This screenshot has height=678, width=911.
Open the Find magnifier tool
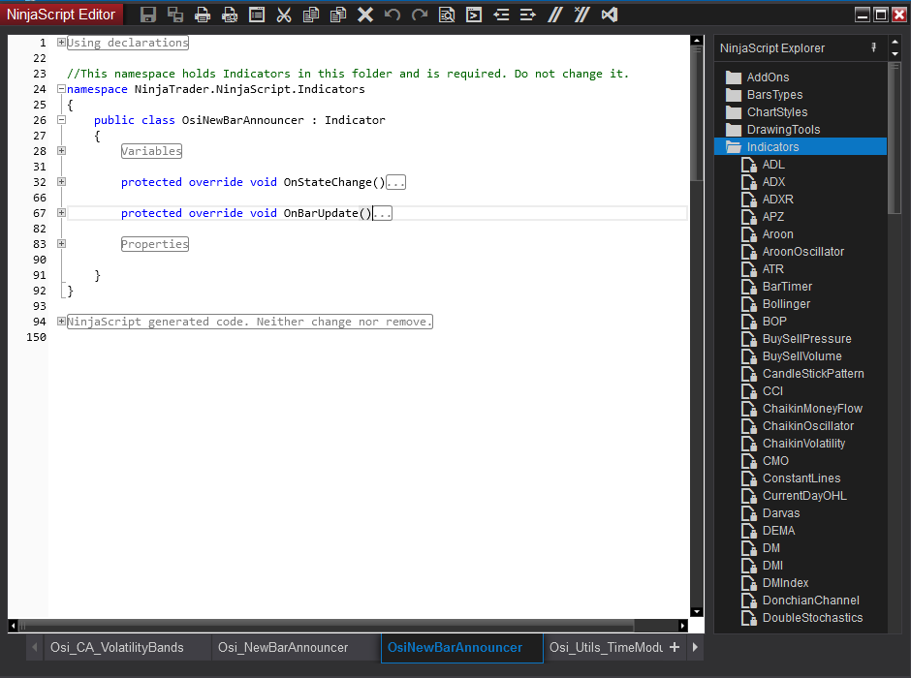(446, 15)
